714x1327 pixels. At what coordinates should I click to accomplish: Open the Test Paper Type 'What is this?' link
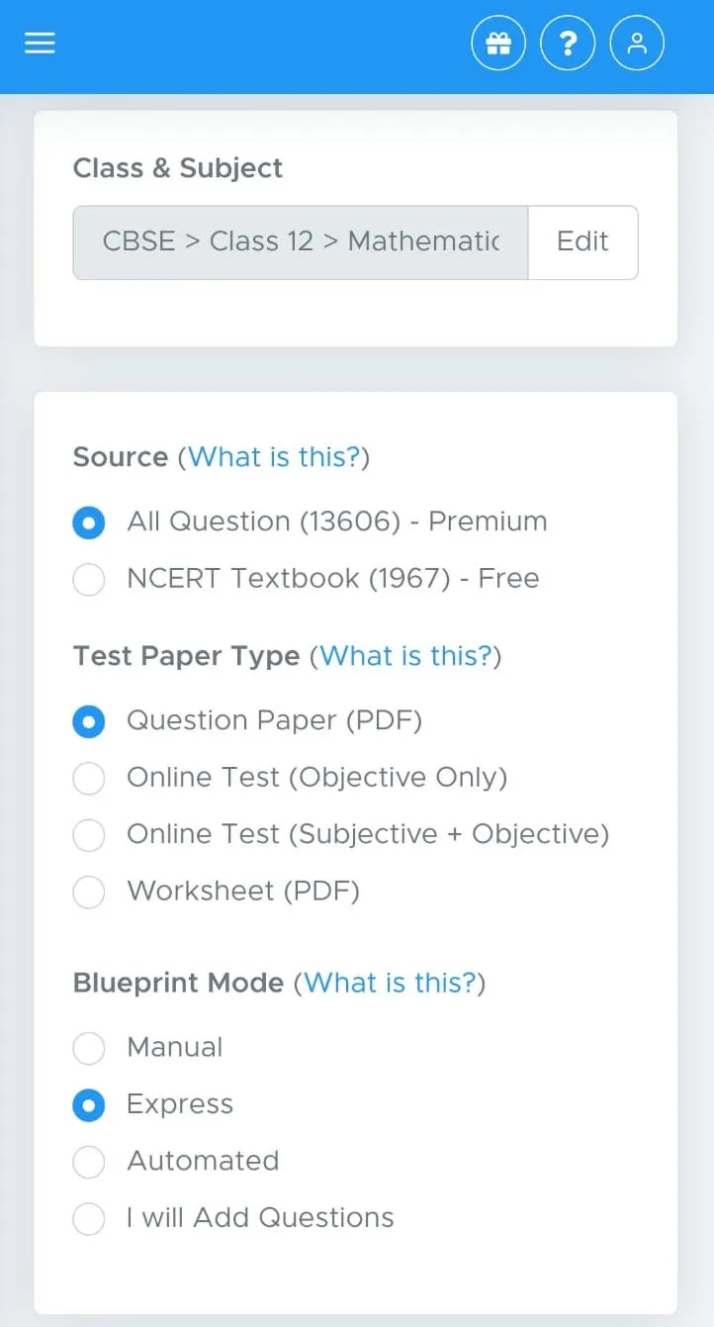(405, 655)
